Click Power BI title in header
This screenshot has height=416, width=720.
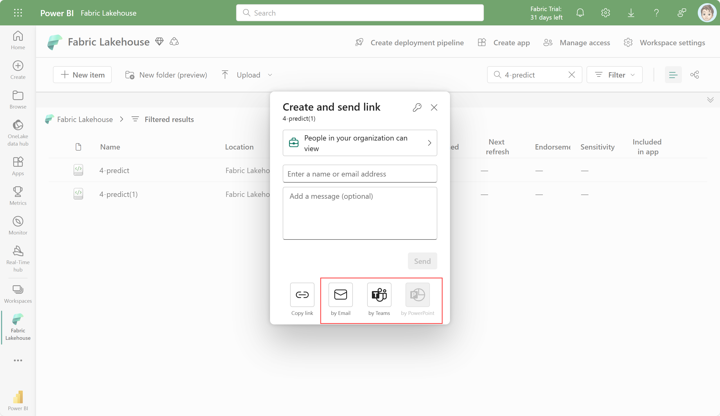[x=57, y=13]
